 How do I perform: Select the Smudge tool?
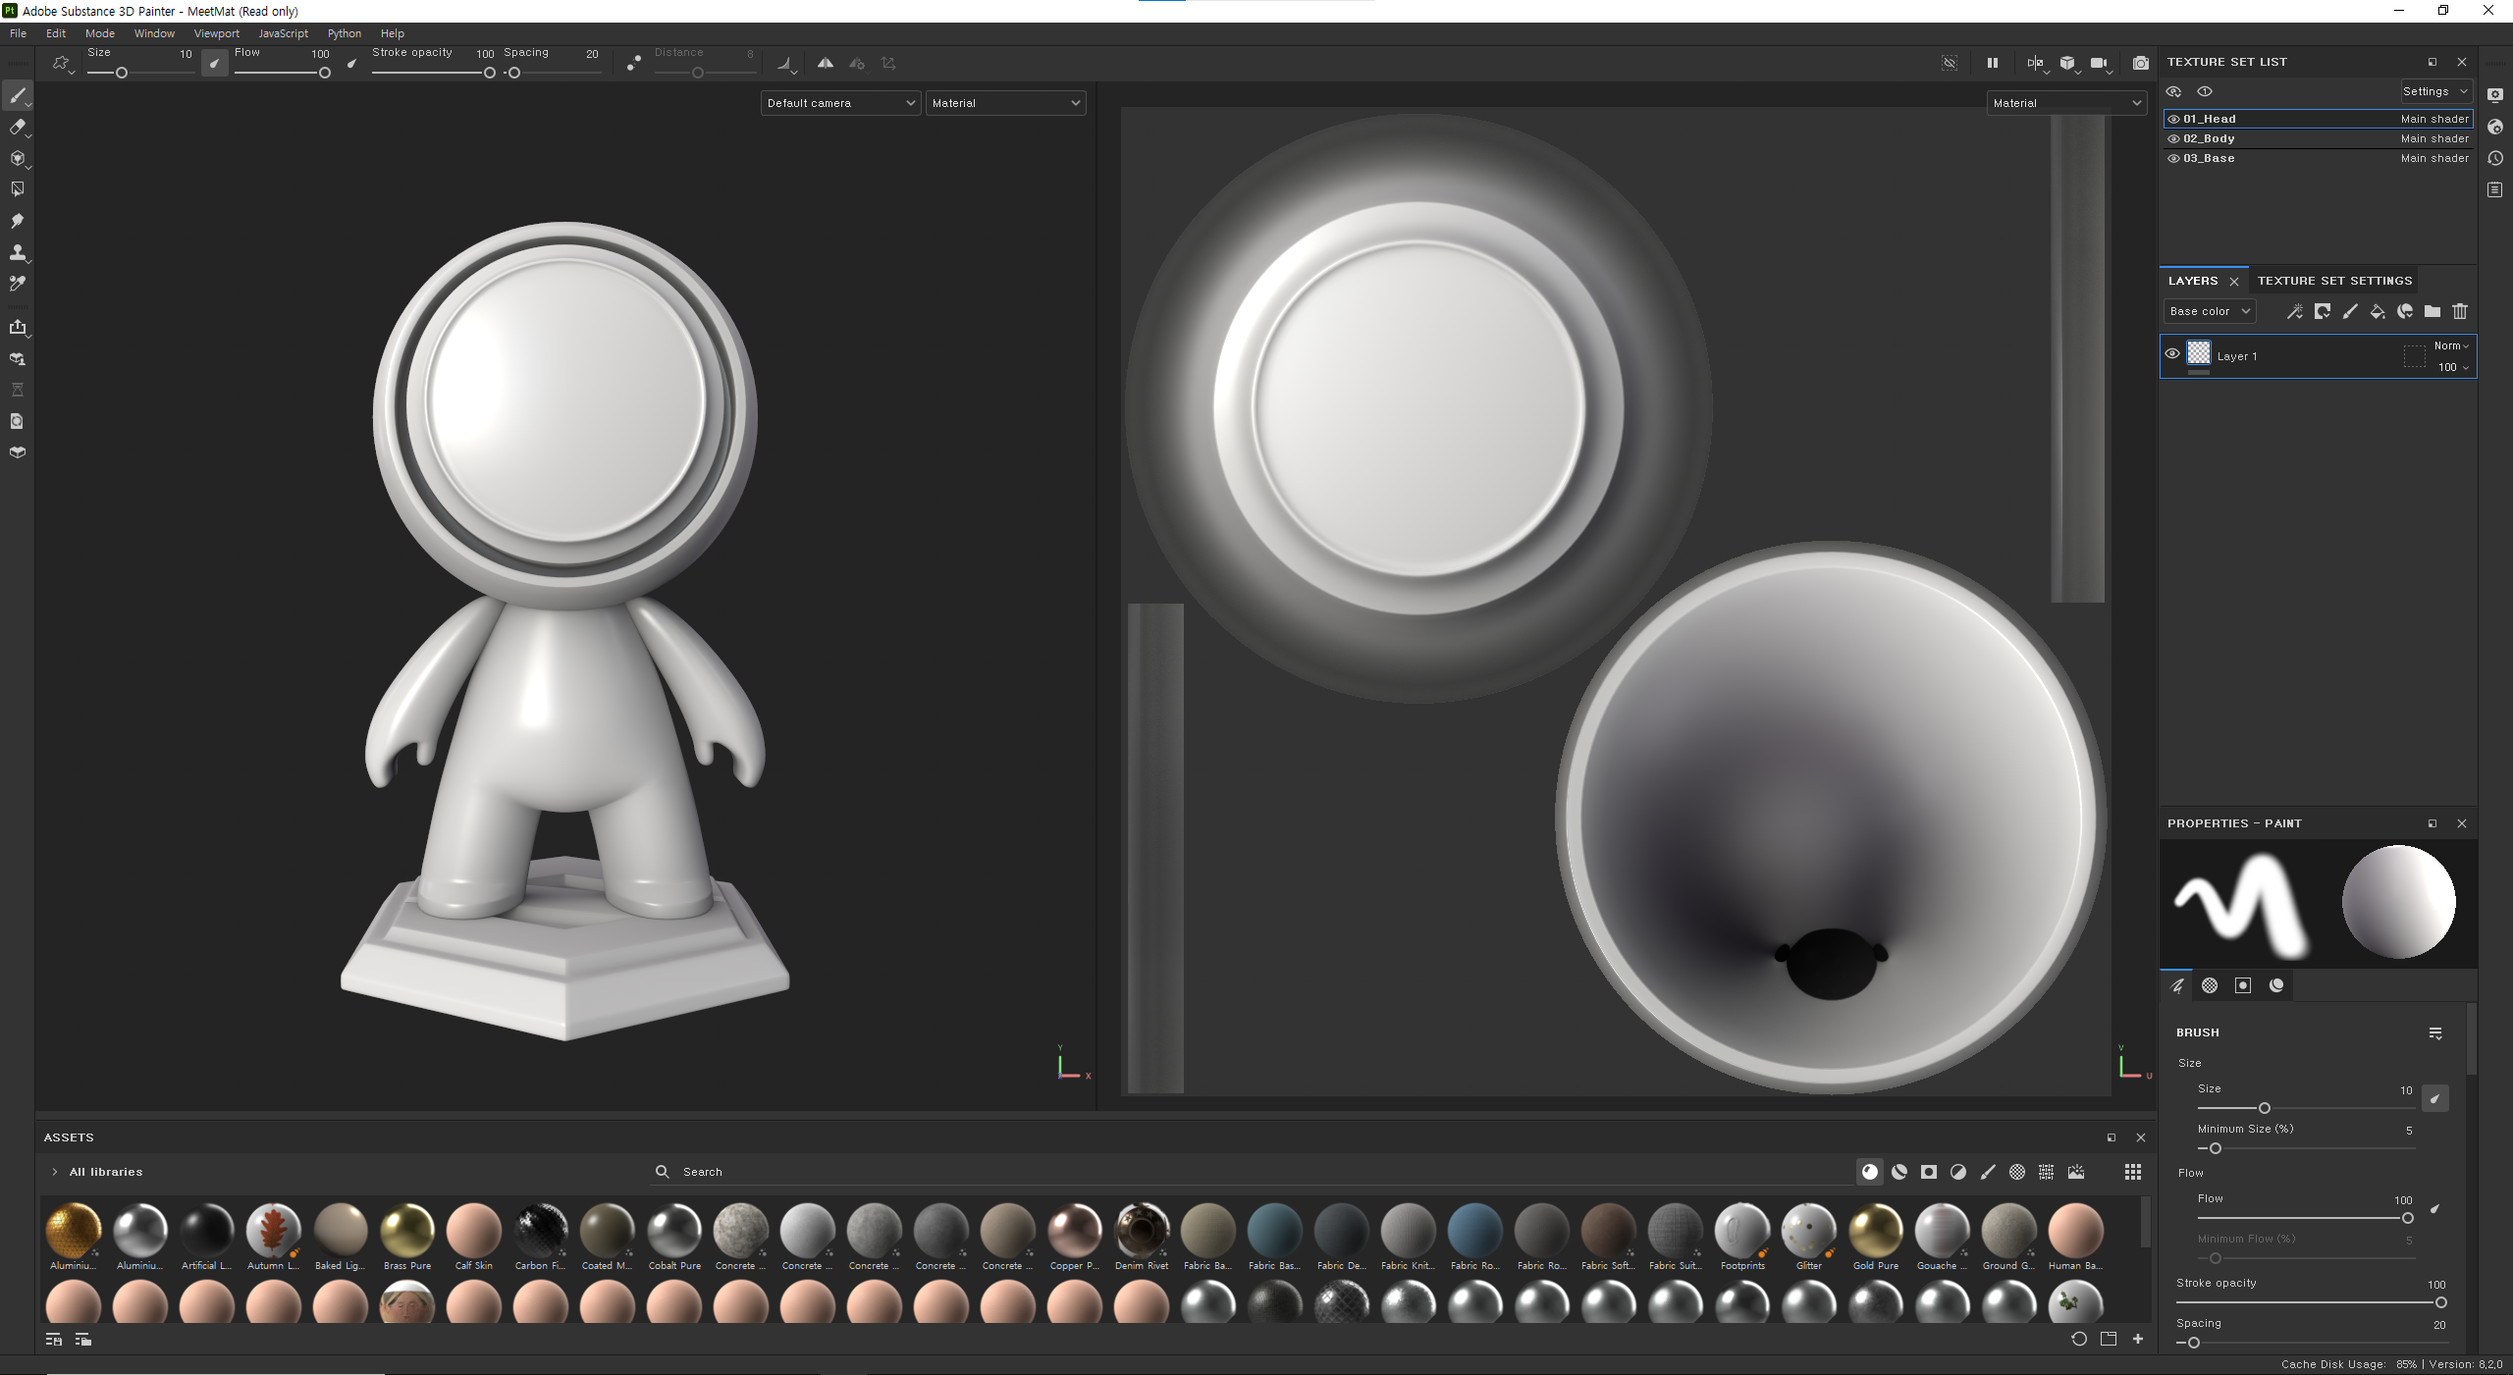pos(17,221)
